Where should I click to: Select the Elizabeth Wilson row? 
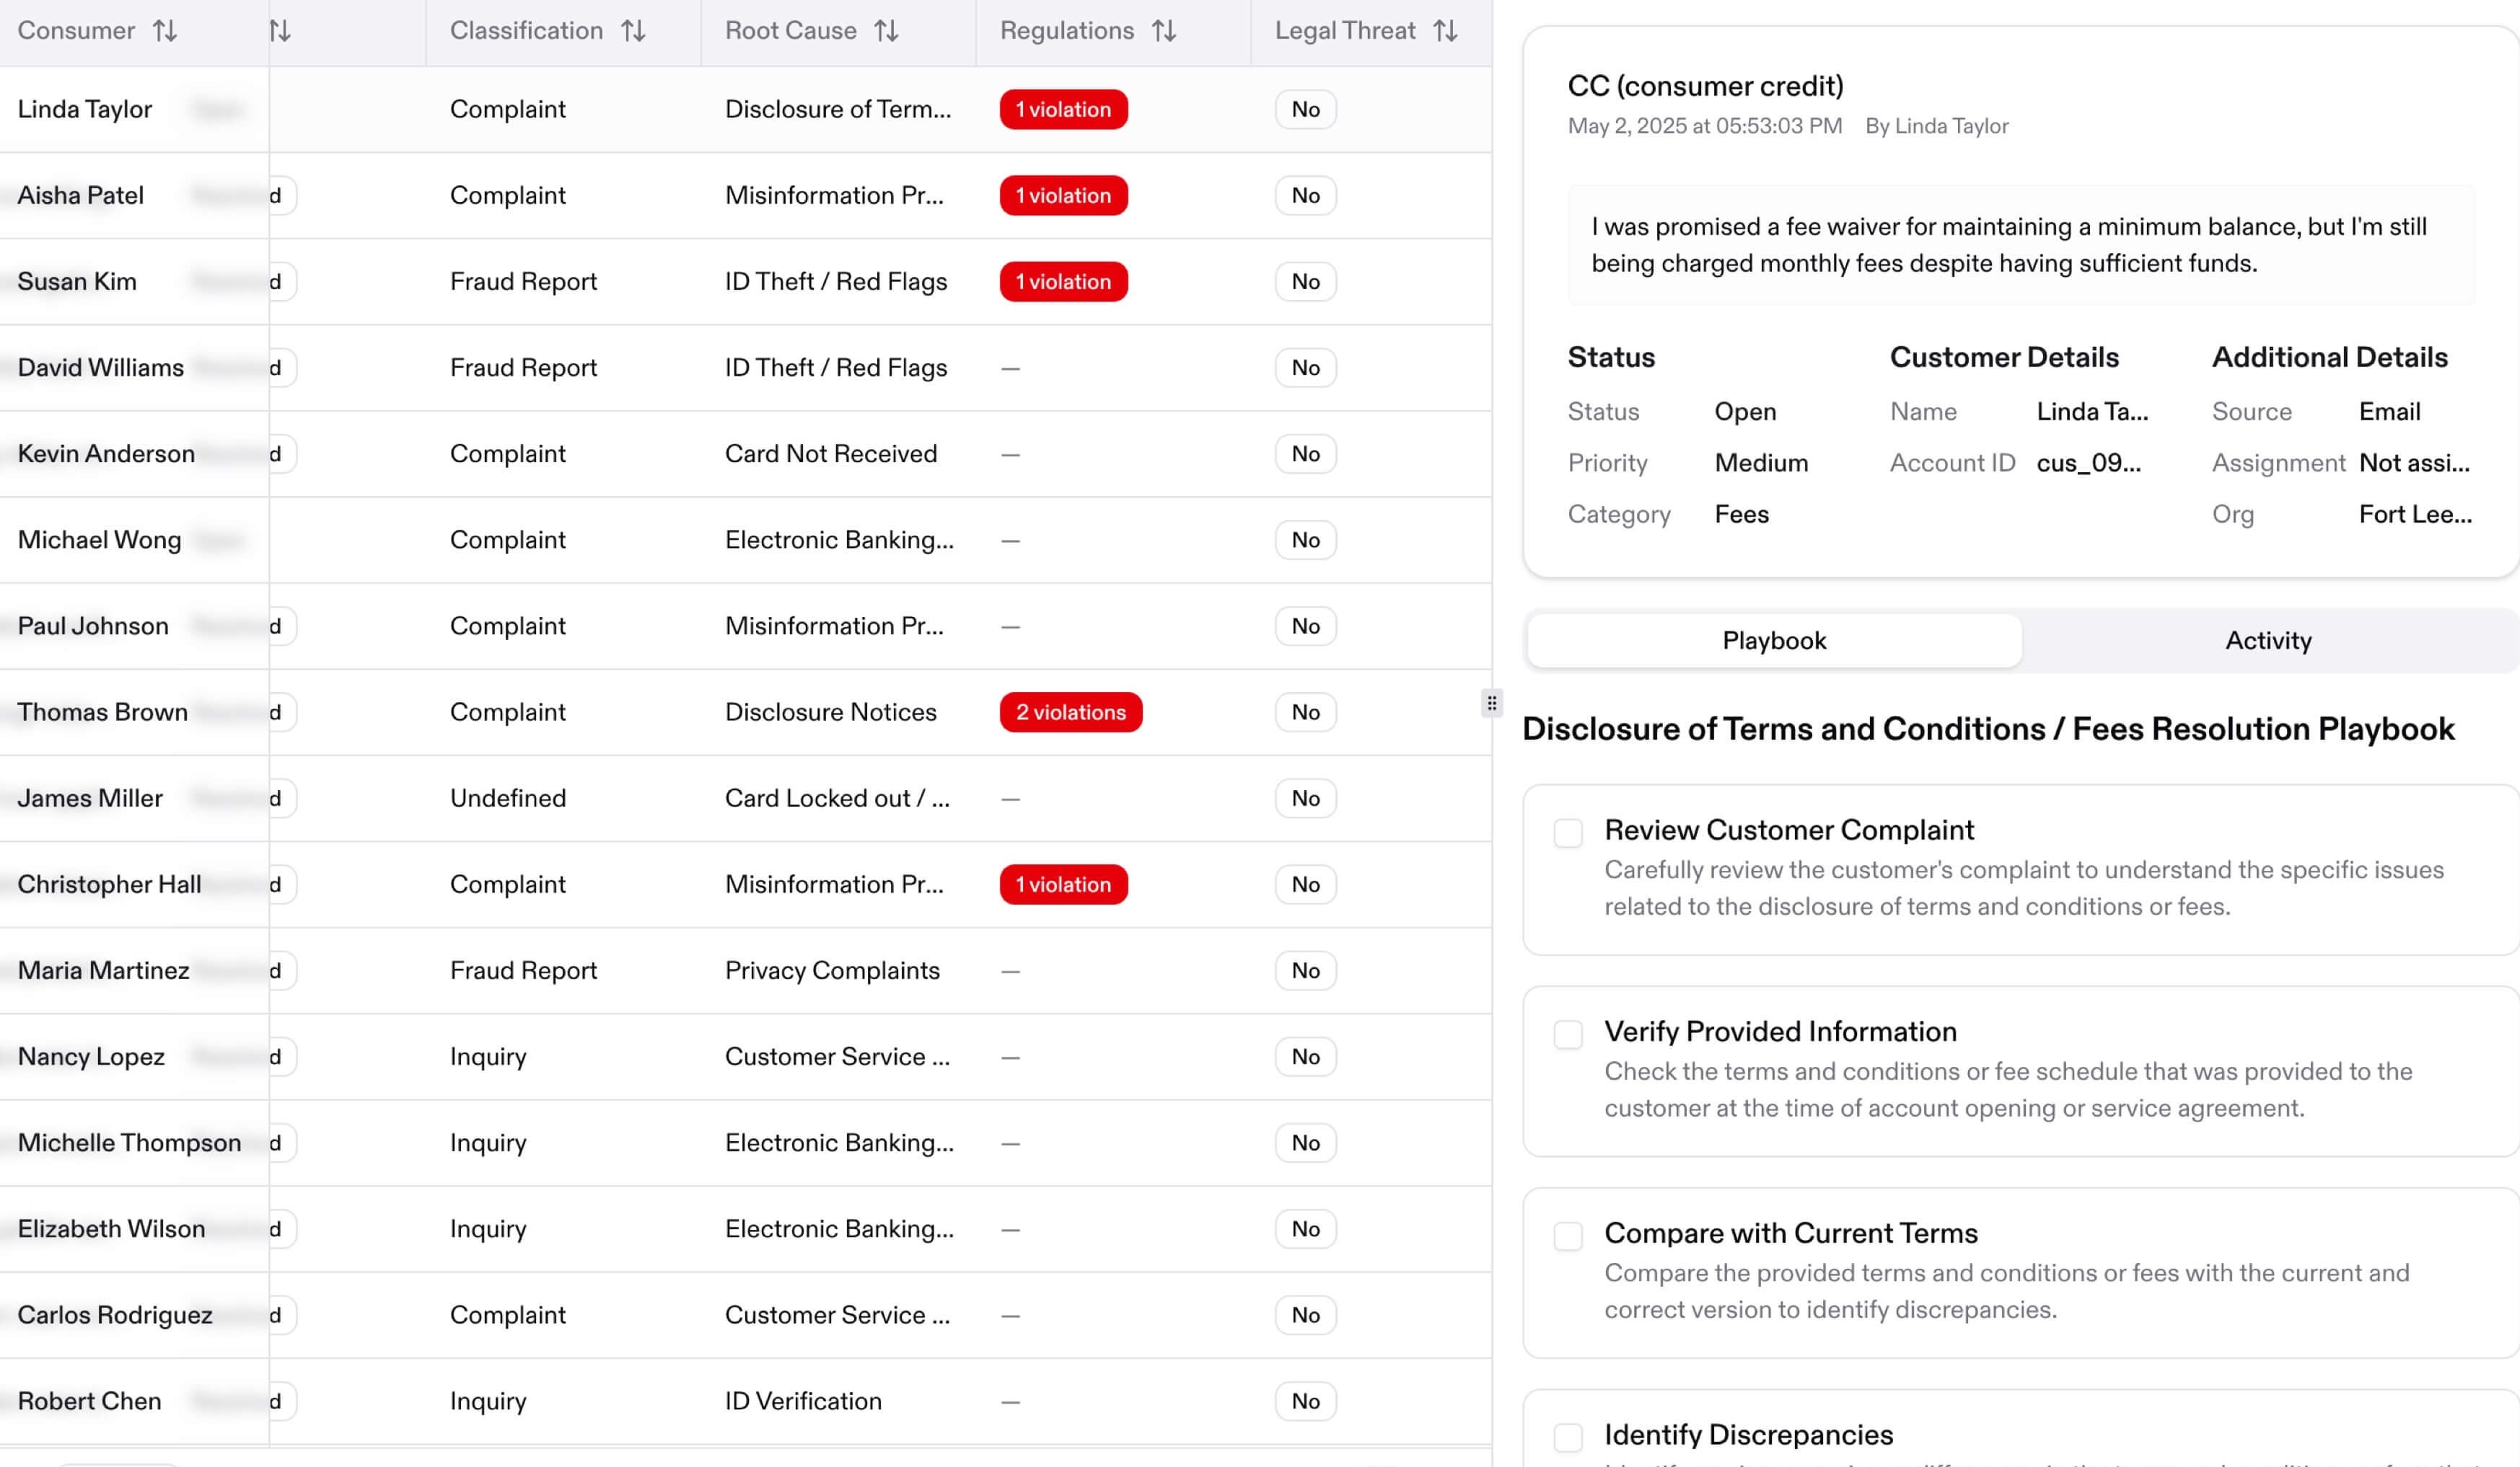(x=746, y=1229)
